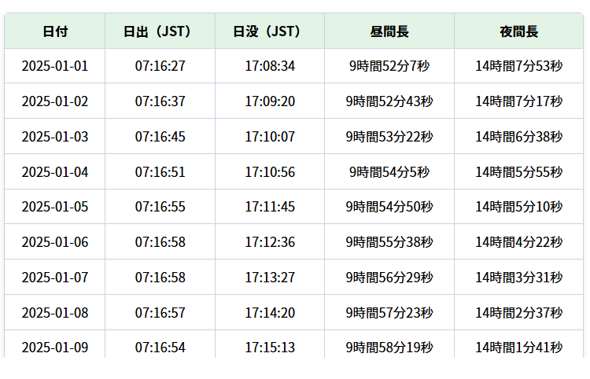Viewport: 590px width, 379px height.
Task: Select night length 14時間2分37秒
Action: [x=519, y=313]
